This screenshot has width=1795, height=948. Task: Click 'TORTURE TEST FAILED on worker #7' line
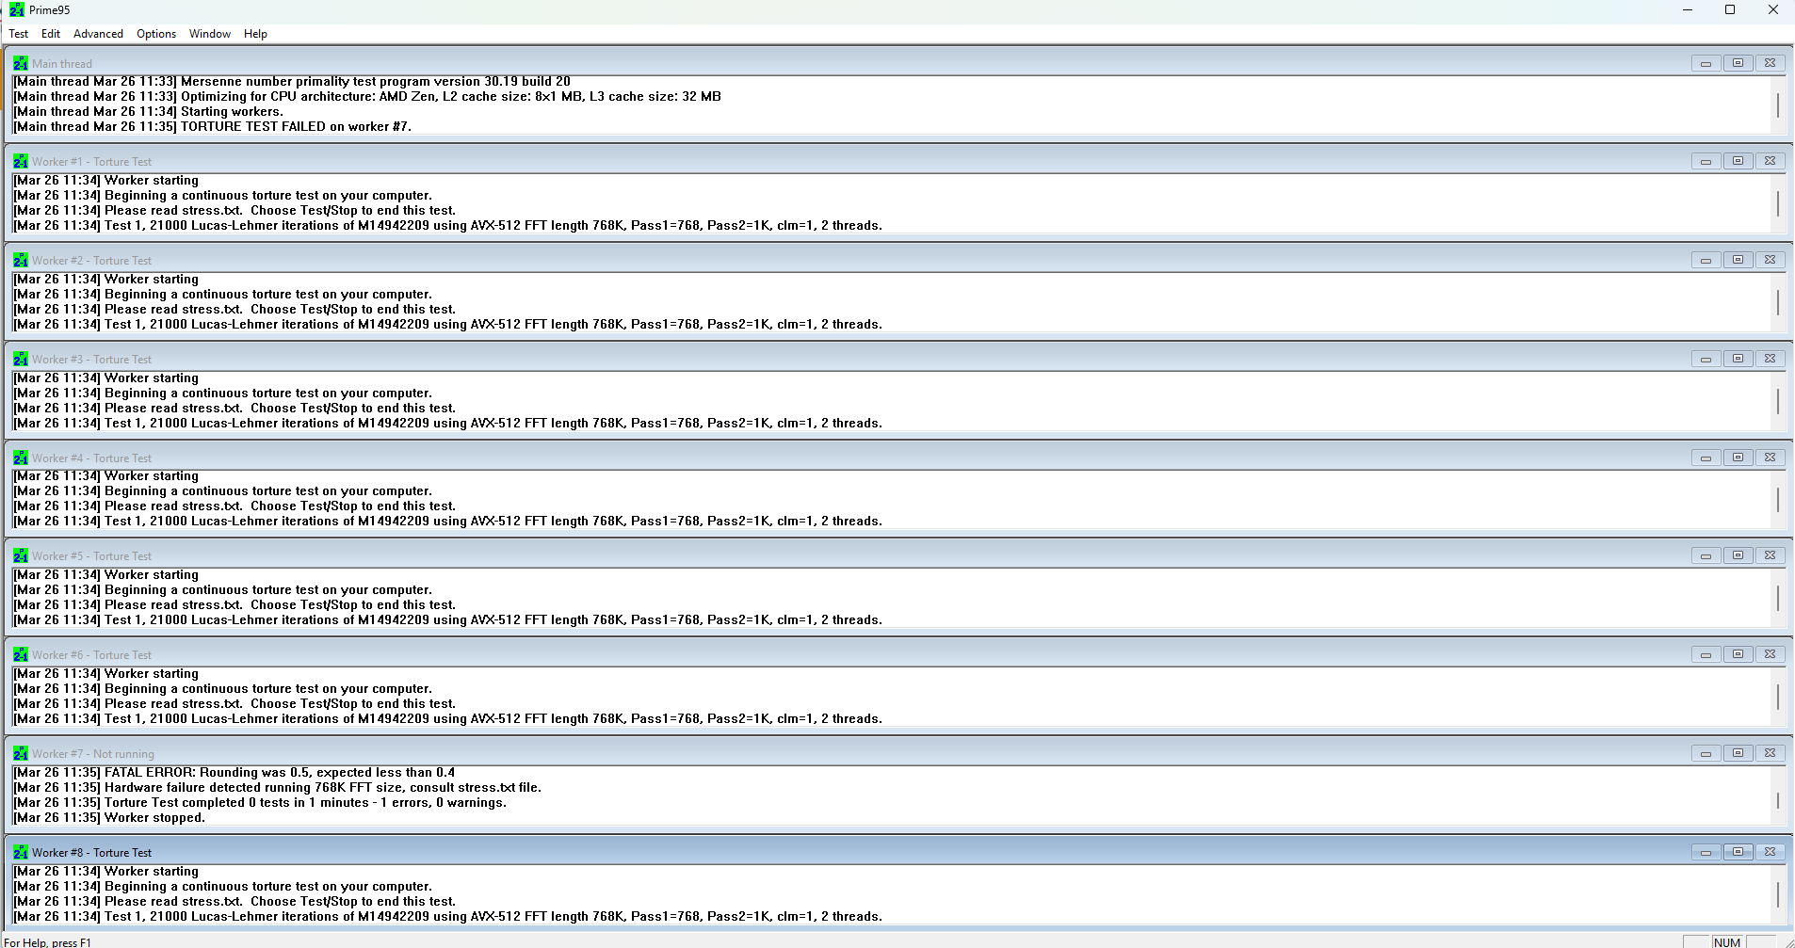212,126
